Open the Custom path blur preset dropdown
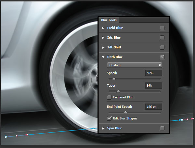This screenshot has height=148, width=195. pos(135,65)
